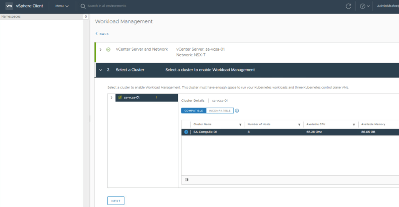Click the VMware vm logo icon
The height and width of the screenshot is (207, 399).
(9, 6)
